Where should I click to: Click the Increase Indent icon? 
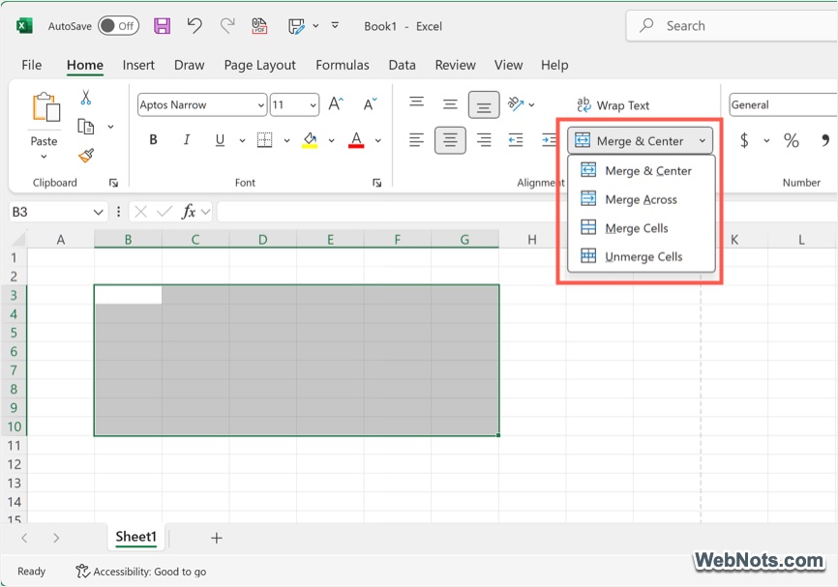pyautogui.click(x=549, y=140)
